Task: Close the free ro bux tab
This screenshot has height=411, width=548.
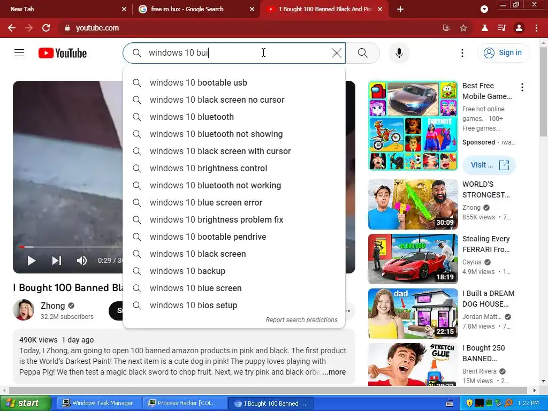Action: click(252, 9)
